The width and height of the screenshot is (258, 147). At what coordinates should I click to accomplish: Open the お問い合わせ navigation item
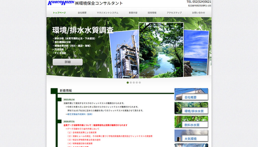198,12
